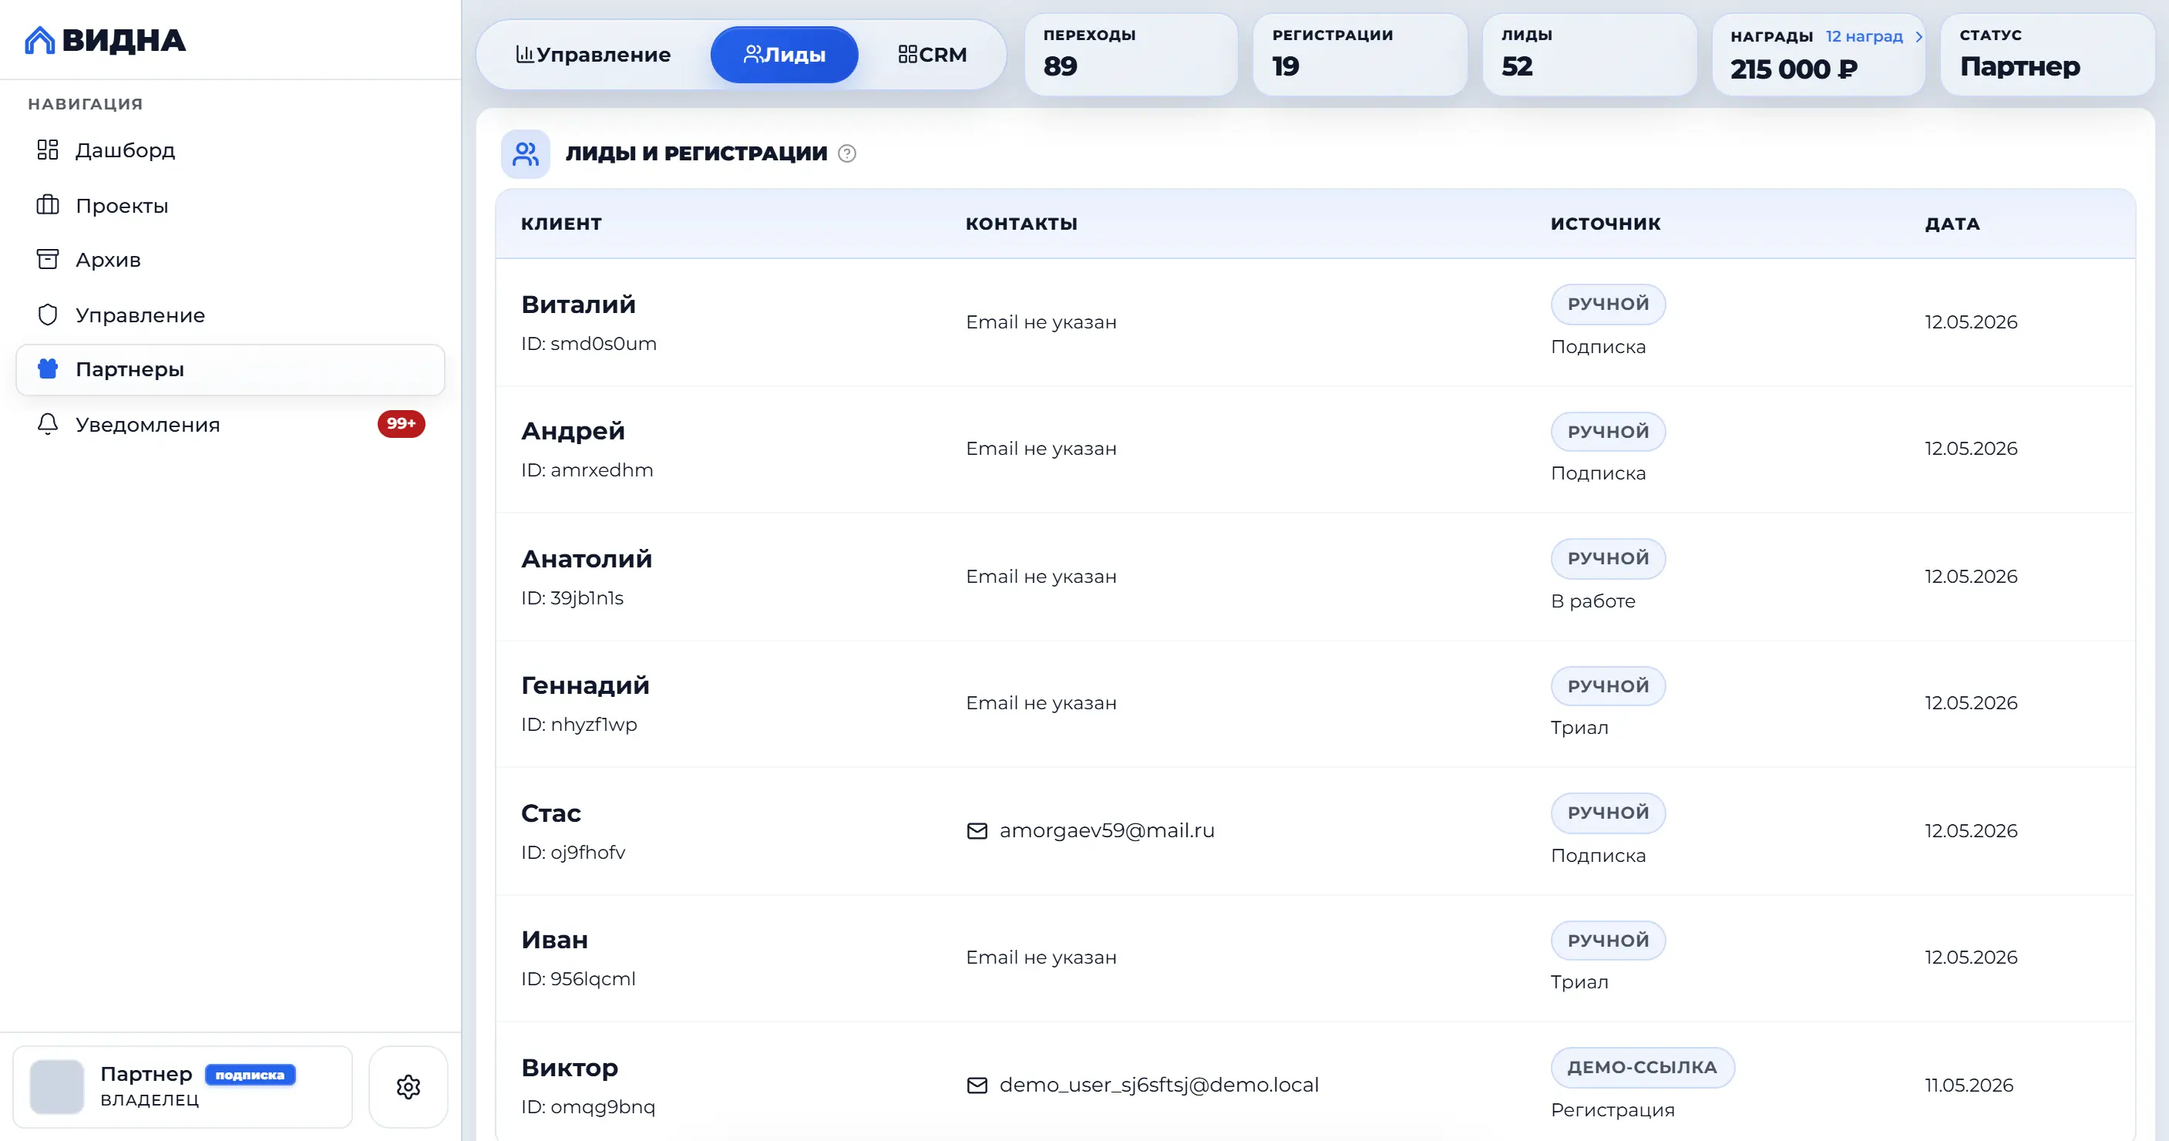Click the Награды 215 000 ₽ amount
This screenshot has height=1141, width=2169.
(x=1794, y=69)
